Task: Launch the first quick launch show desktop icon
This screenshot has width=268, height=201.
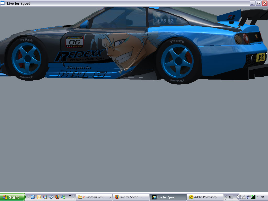Action: tap(33, 197)
